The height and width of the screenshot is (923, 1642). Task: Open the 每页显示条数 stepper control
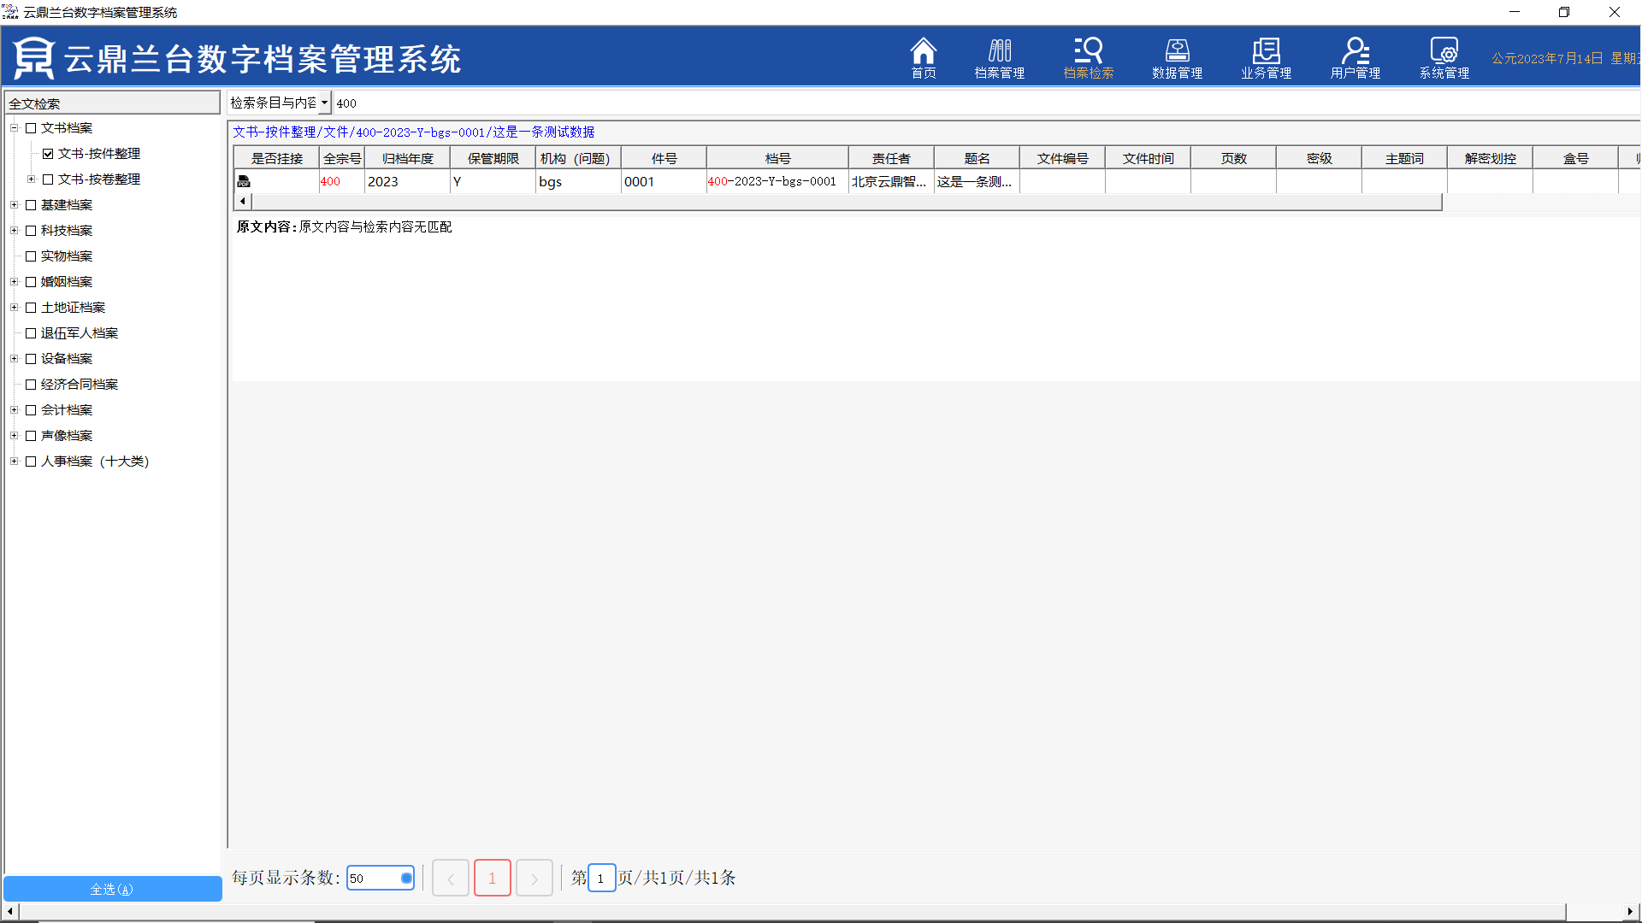click(406, 878)
